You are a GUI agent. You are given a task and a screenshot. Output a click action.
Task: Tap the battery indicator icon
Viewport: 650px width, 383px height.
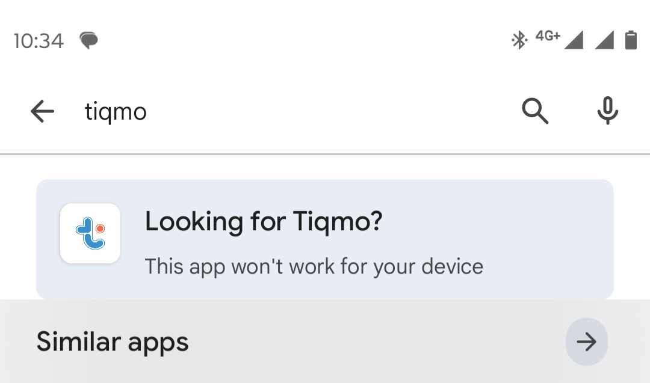(631, 40)
